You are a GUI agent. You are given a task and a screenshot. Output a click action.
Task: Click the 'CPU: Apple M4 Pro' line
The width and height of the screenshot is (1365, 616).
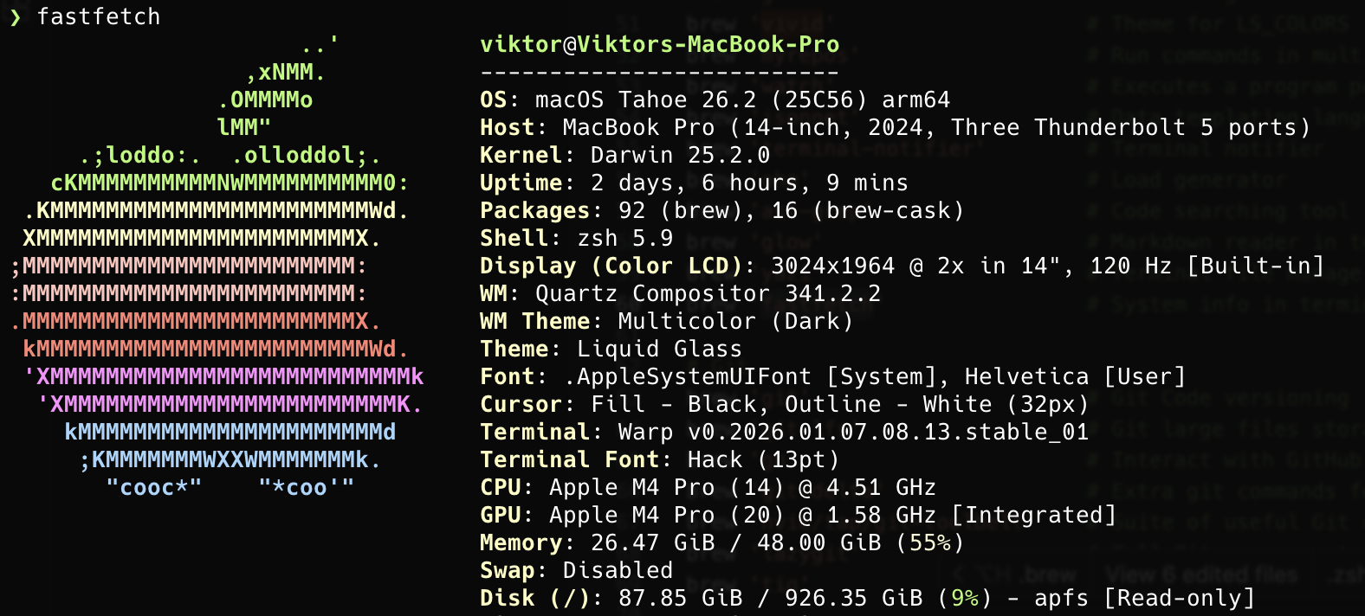pyautogui.click(x=708, y=487)
